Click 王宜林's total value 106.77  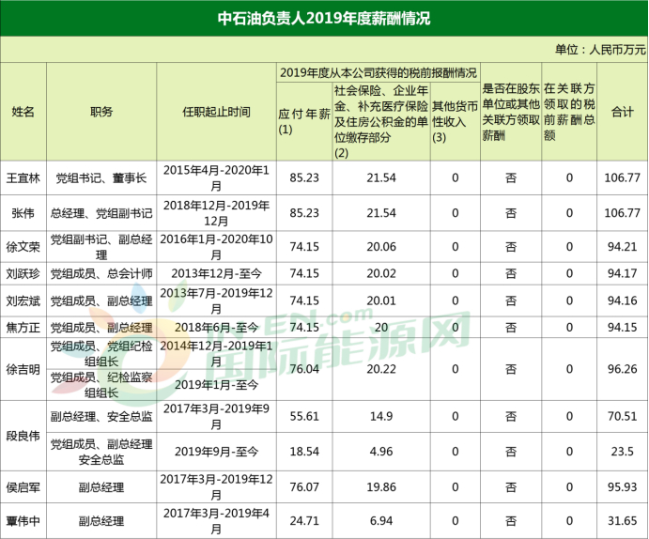tap(623, 177)
